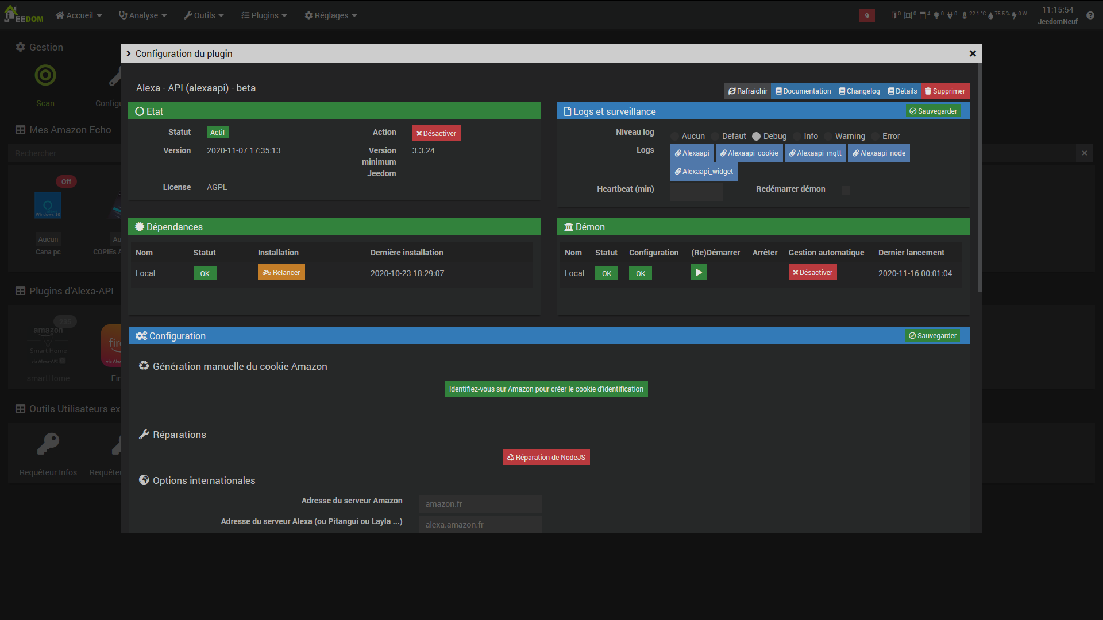
Task: Open the Accueil dropdown menu
Action: click(x=79, y=15)
